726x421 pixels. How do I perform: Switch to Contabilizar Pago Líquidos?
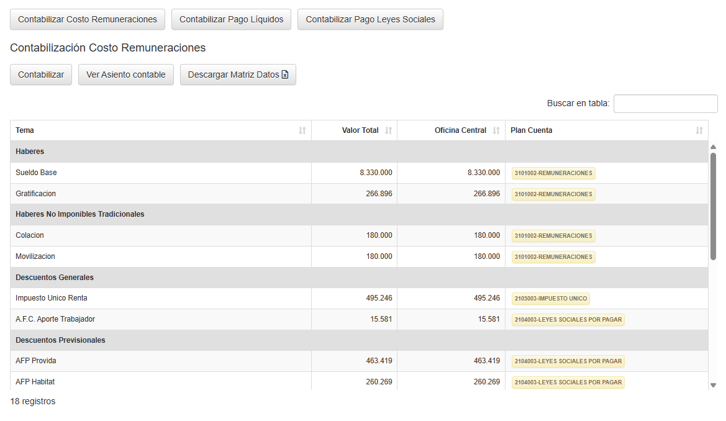pos(231,19)
